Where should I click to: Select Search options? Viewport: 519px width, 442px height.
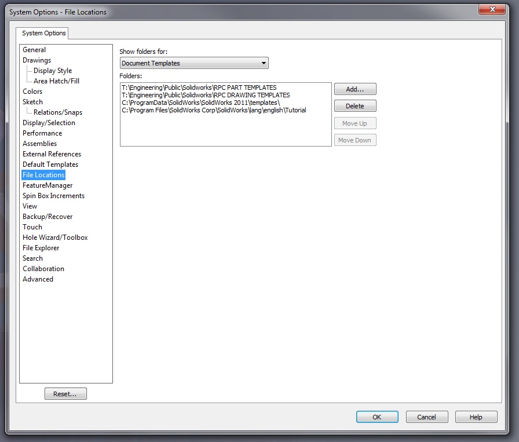click(x=32, y=258)
